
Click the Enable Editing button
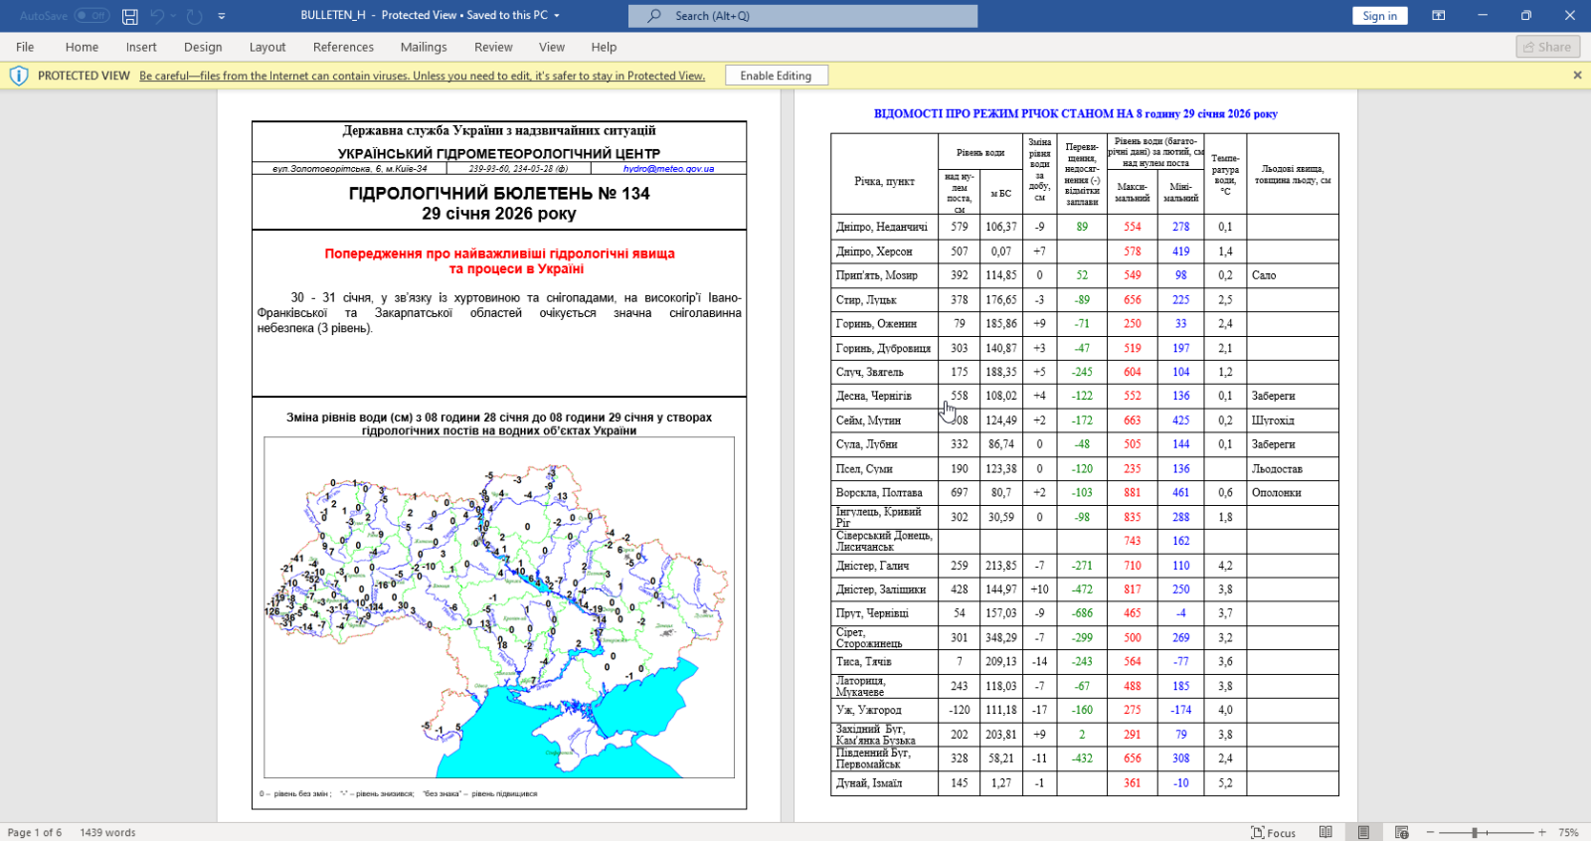(776, 76)
